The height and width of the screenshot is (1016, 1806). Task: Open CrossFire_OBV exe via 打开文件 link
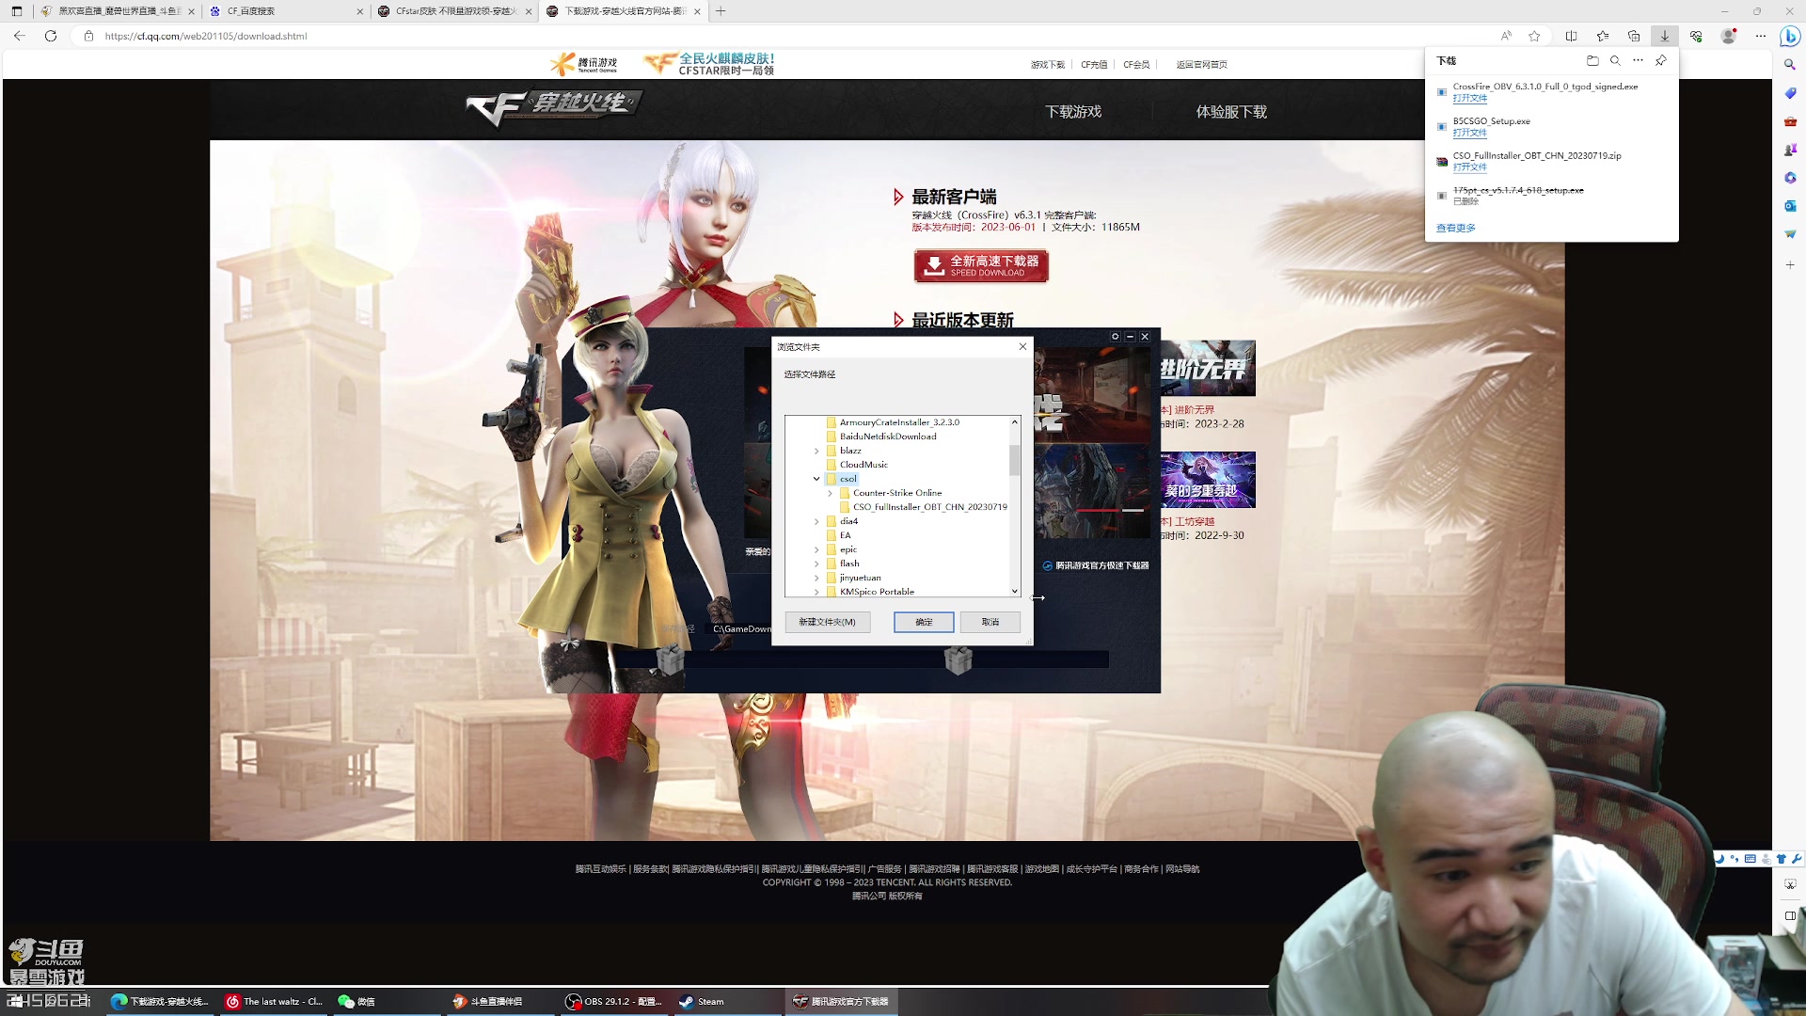[x=1469, y=99]
